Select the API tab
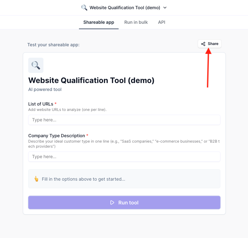This screenshot has width=248, height=238. point(161,22)
